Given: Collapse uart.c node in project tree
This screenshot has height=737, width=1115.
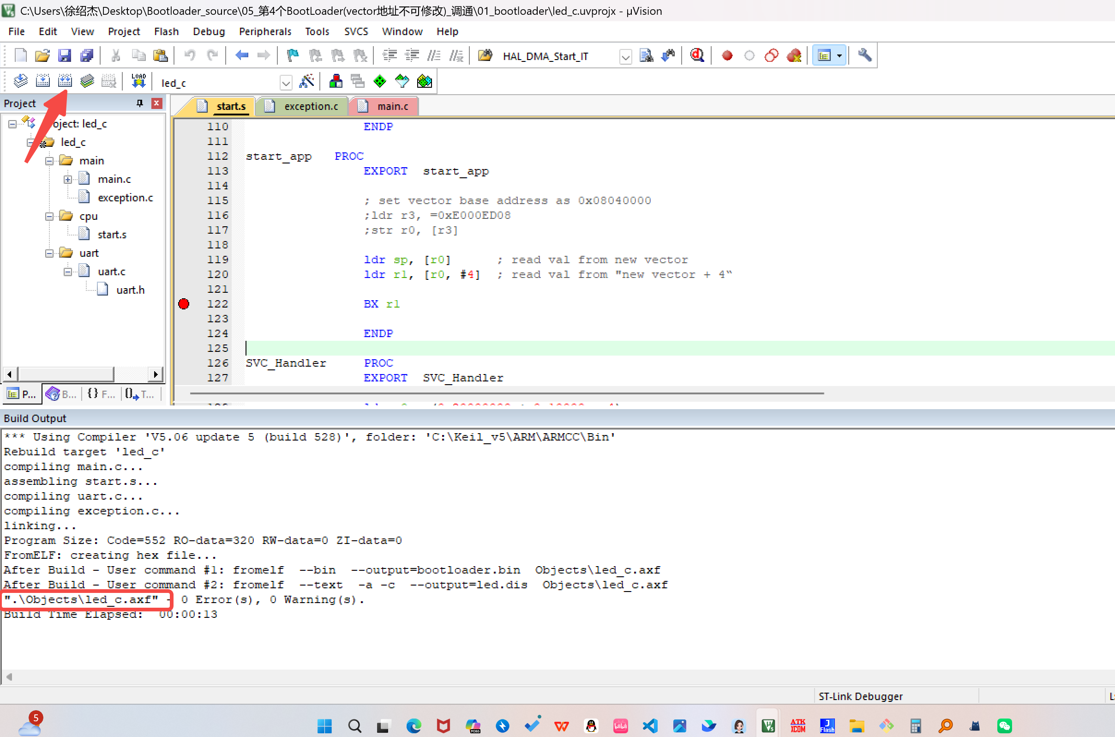Looking at the screenshot, I should pos(68,272).
